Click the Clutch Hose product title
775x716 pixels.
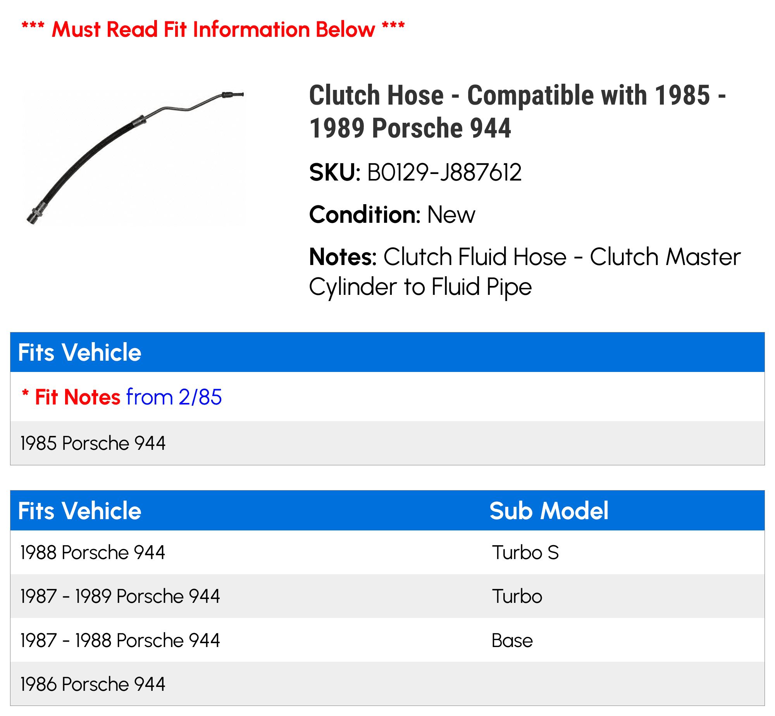point(517,112)
